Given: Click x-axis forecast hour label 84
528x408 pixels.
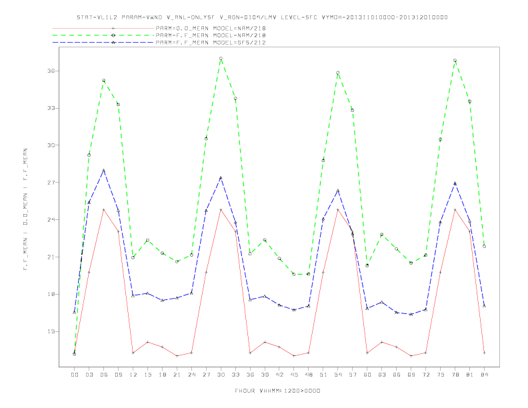Looking at the screenshot, I should click(484, 375).
